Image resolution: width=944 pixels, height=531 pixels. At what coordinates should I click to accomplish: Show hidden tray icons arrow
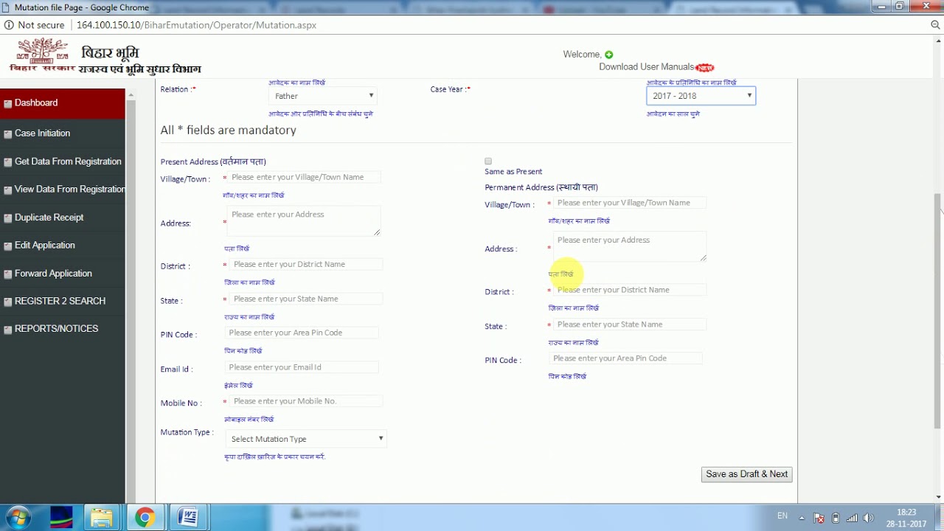802,518
